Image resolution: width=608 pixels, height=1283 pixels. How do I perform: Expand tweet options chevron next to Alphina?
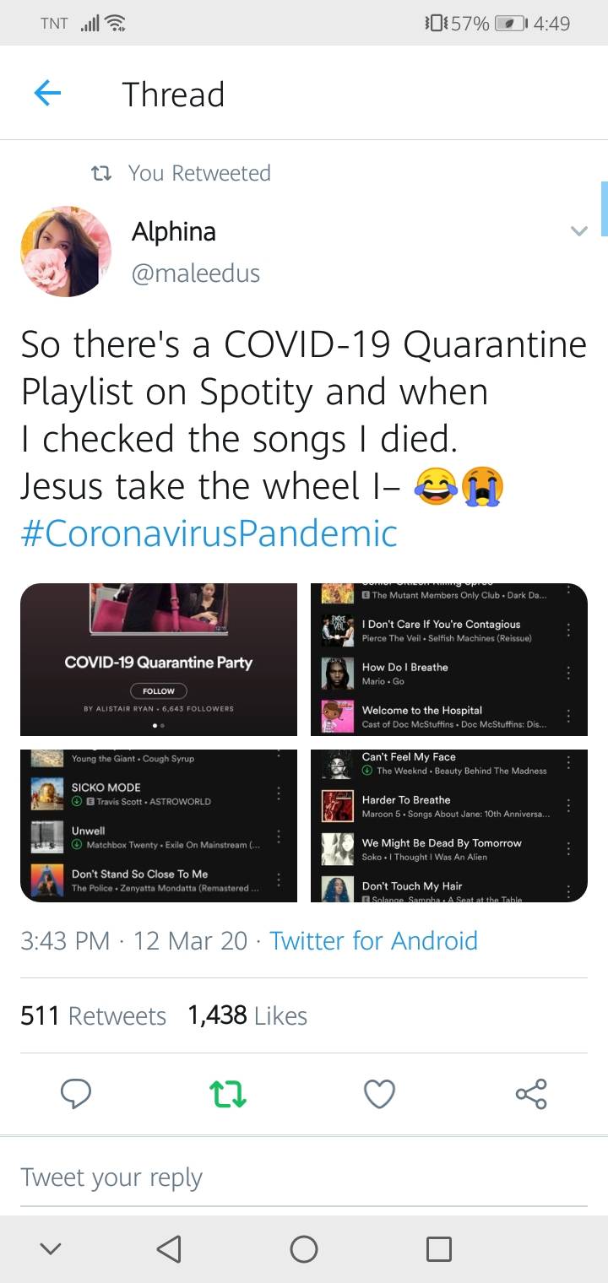point(578,231)
